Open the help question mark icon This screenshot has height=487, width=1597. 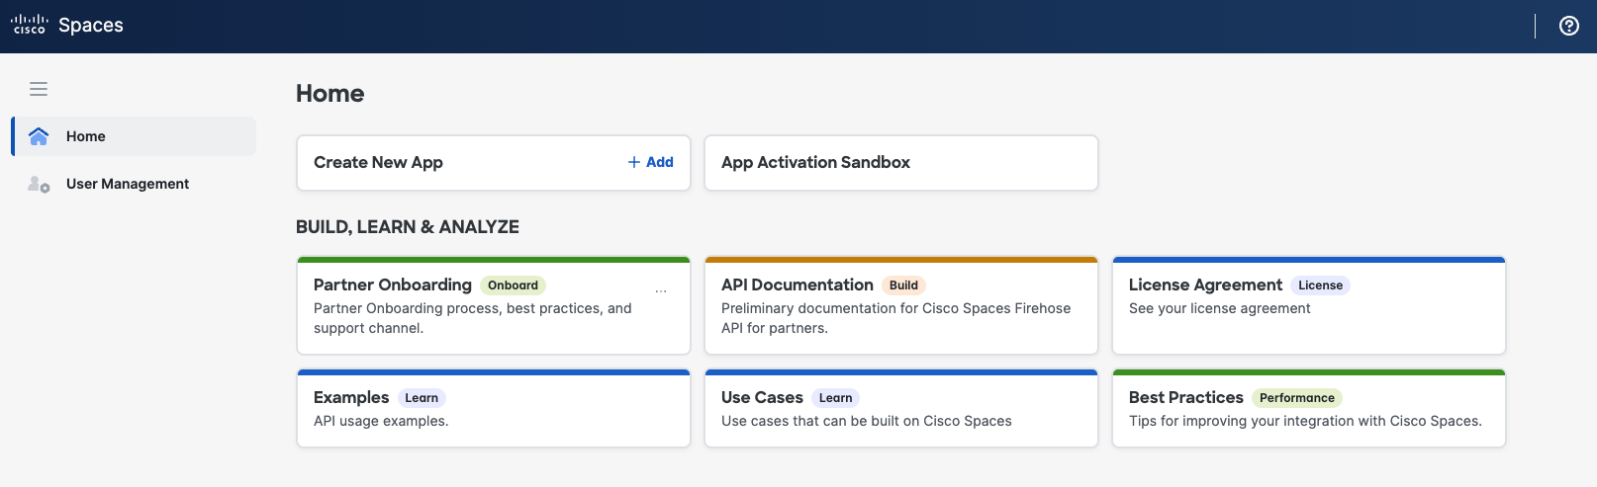click(1569, 26)
